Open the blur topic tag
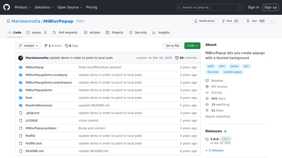The image size is (282, 158). pos(246,66)
